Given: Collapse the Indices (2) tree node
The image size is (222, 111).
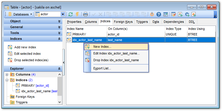Looking at the screenshot, I should 7,80.
